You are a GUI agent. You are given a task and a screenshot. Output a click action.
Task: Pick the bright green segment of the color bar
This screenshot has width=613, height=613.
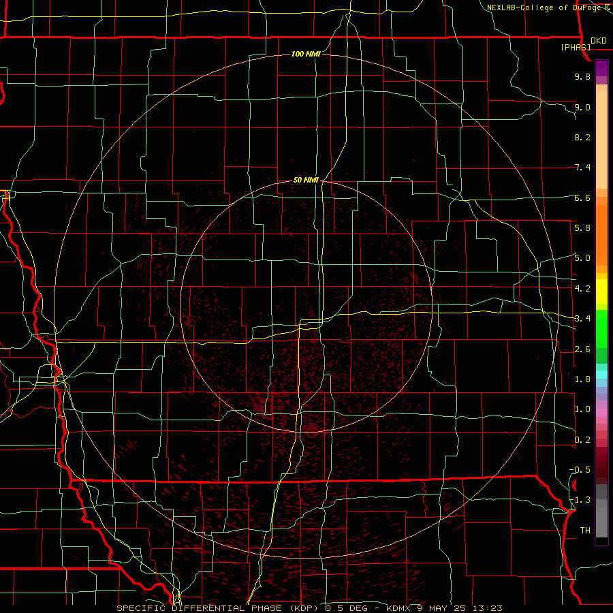[601, 329]
